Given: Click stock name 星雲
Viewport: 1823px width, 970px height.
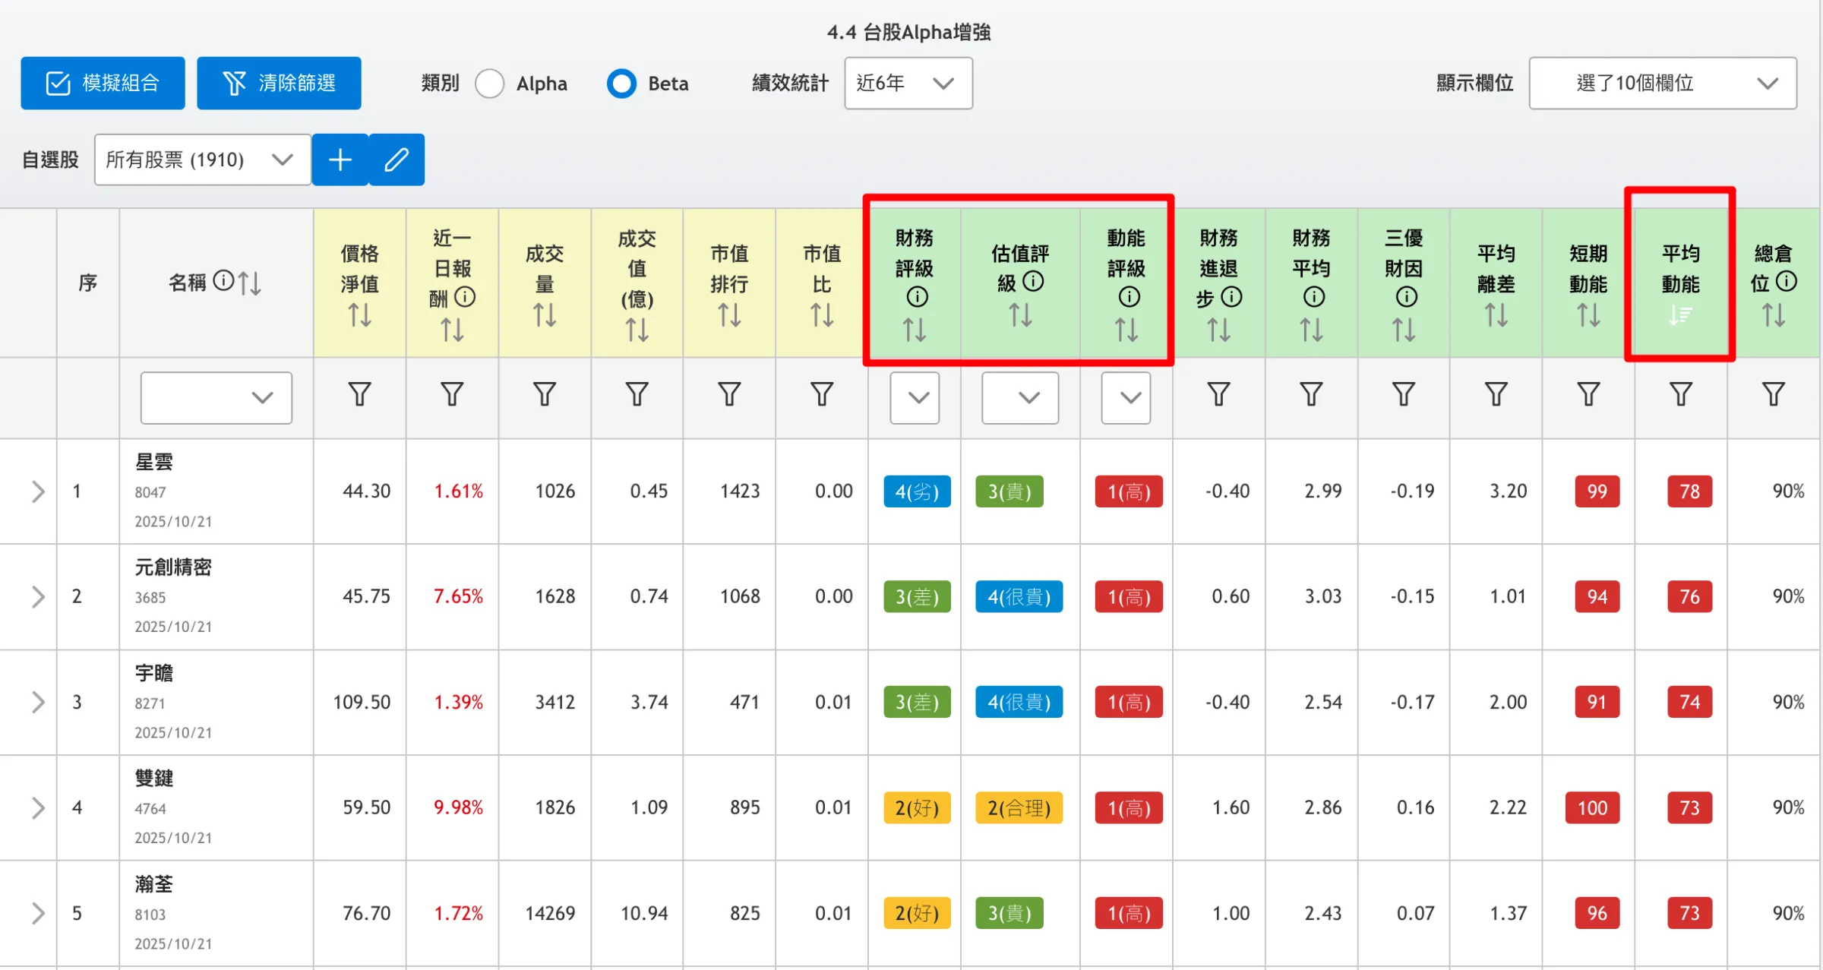Looking at the screenshot, I should pos(154,462).
